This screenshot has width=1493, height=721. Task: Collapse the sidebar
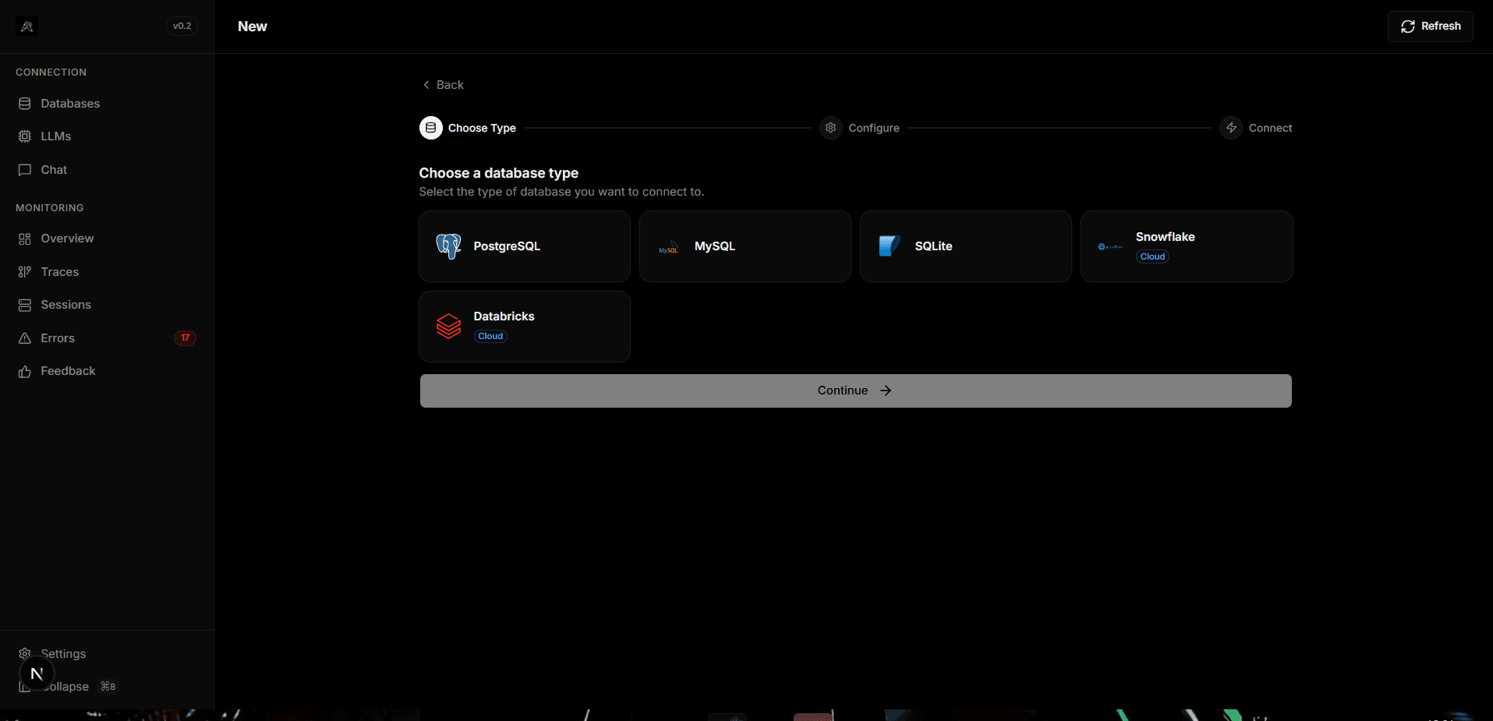107,687
